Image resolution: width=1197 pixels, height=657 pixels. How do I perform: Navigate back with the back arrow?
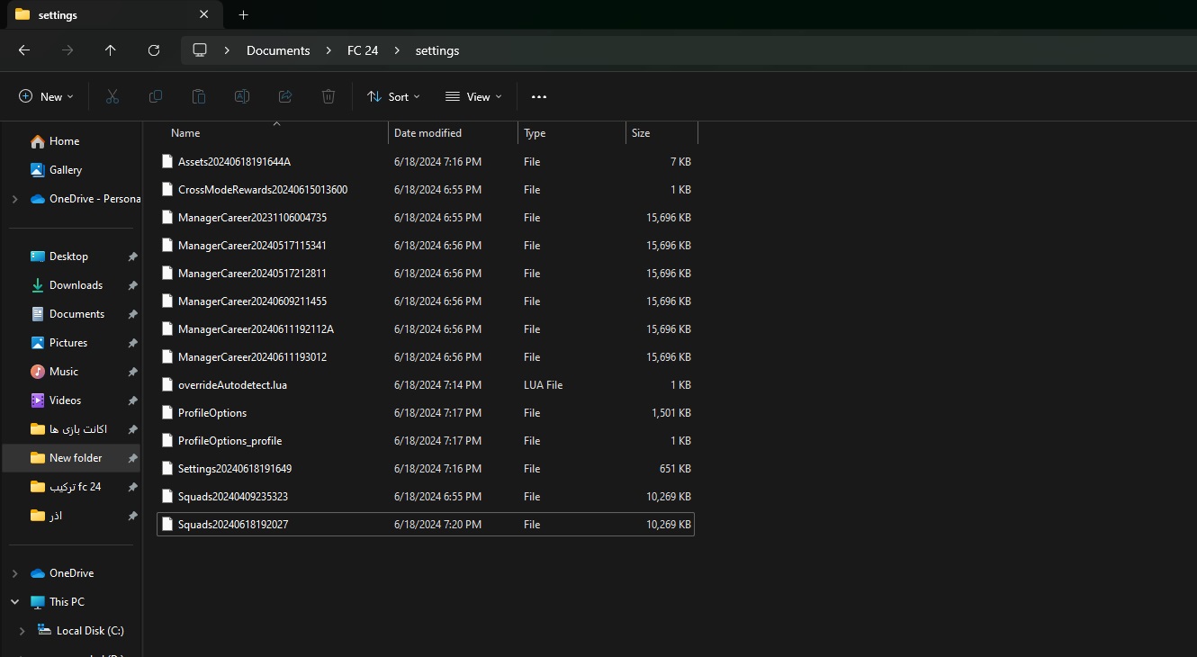pyautogui.click(x=24, y=50)
